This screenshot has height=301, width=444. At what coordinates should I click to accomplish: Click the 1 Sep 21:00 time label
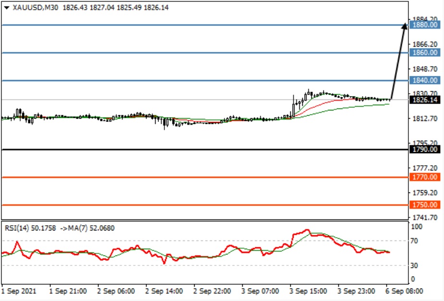tap(68, 291)
